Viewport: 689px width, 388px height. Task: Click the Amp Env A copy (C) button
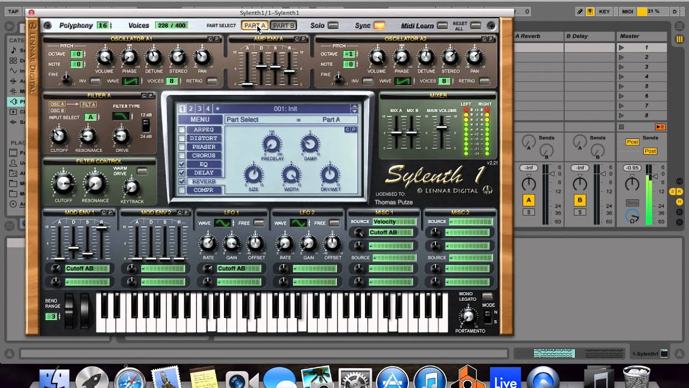297,39
